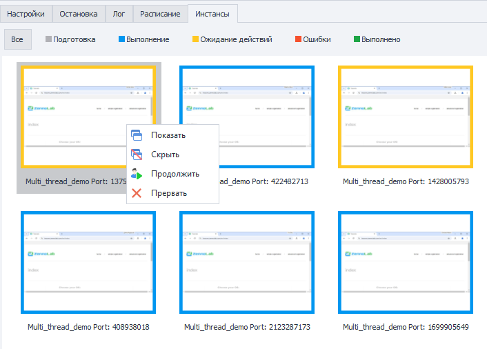The image size is (487, 349).
Task: Open the Лог tab
Action: point(119,14)
